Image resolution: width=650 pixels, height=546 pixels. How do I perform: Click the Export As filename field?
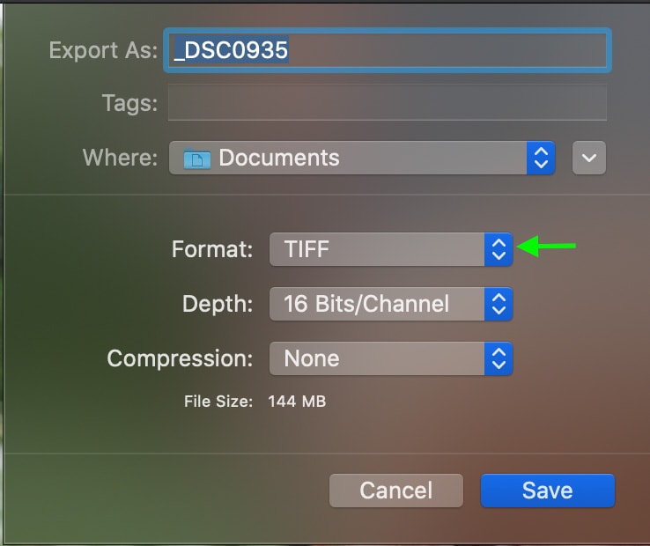click(x=388, y=50)
